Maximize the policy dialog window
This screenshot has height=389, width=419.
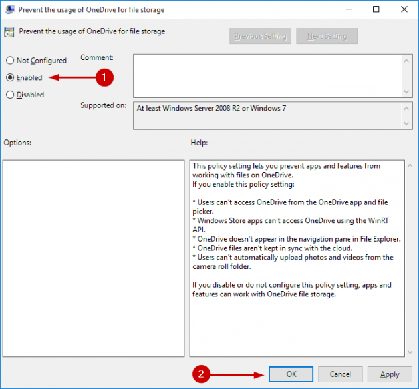376,9
